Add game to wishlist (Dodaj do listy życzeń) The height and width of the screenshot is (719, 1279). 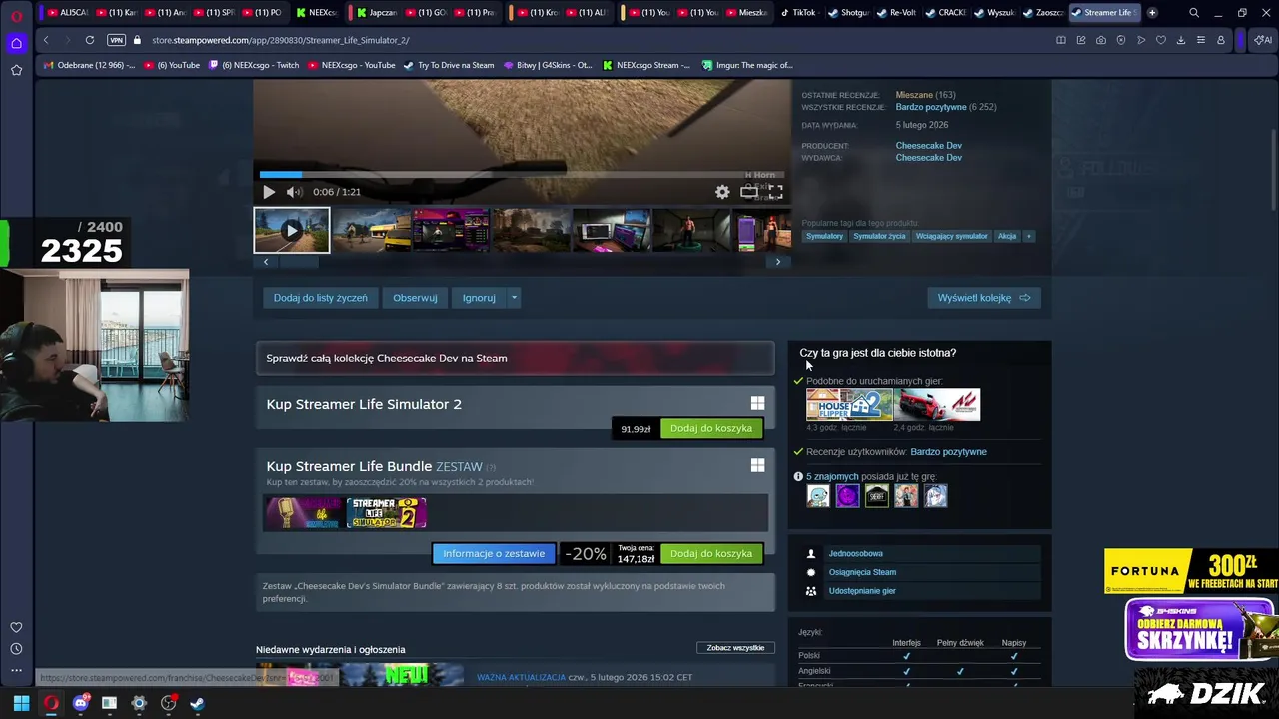[320, 298]
